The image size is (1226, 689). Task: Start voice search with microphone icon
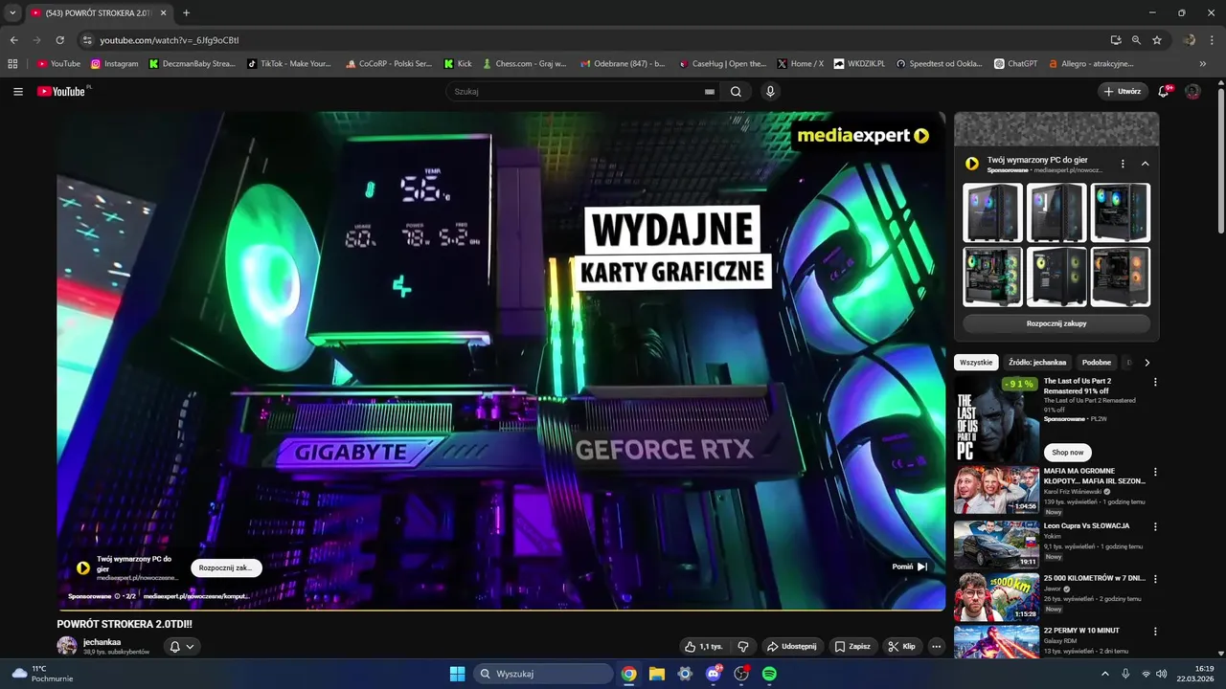click(770, 92)
